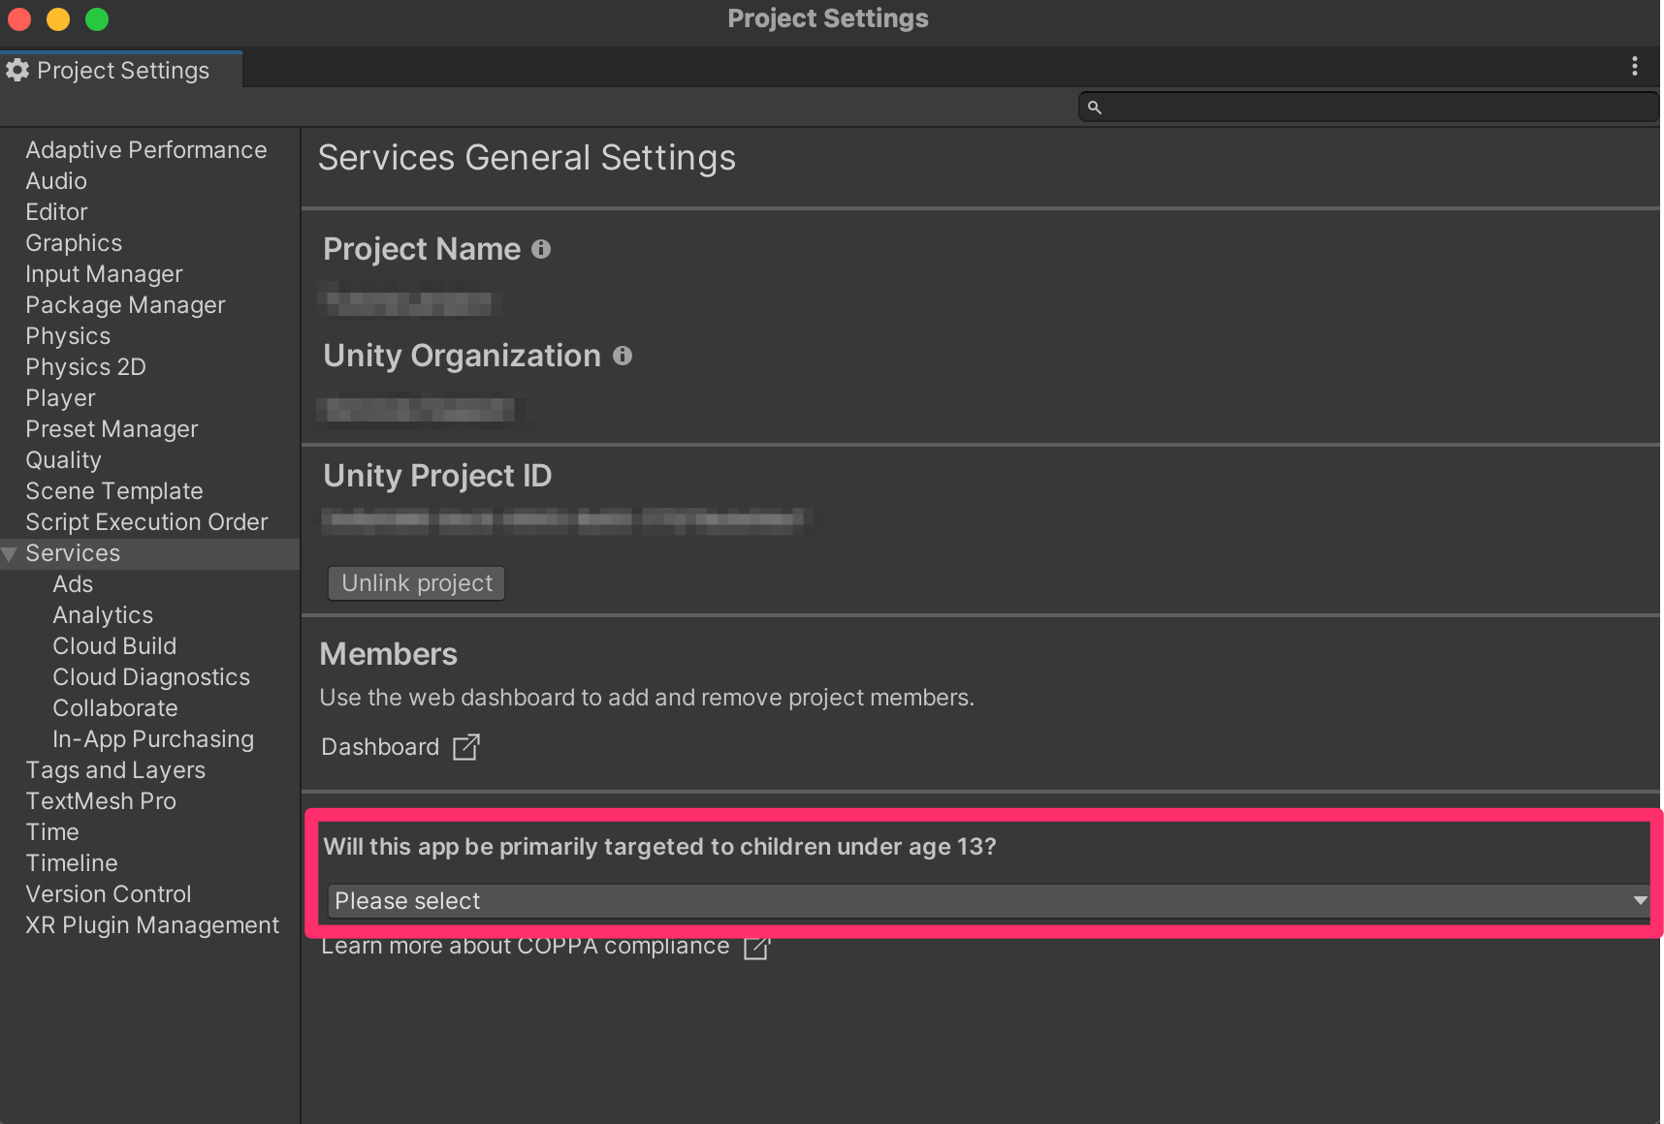This screenshot has height=1124, width=1664.
Task: Open the 'Please select' age dropdown
Action: [987, 900]
